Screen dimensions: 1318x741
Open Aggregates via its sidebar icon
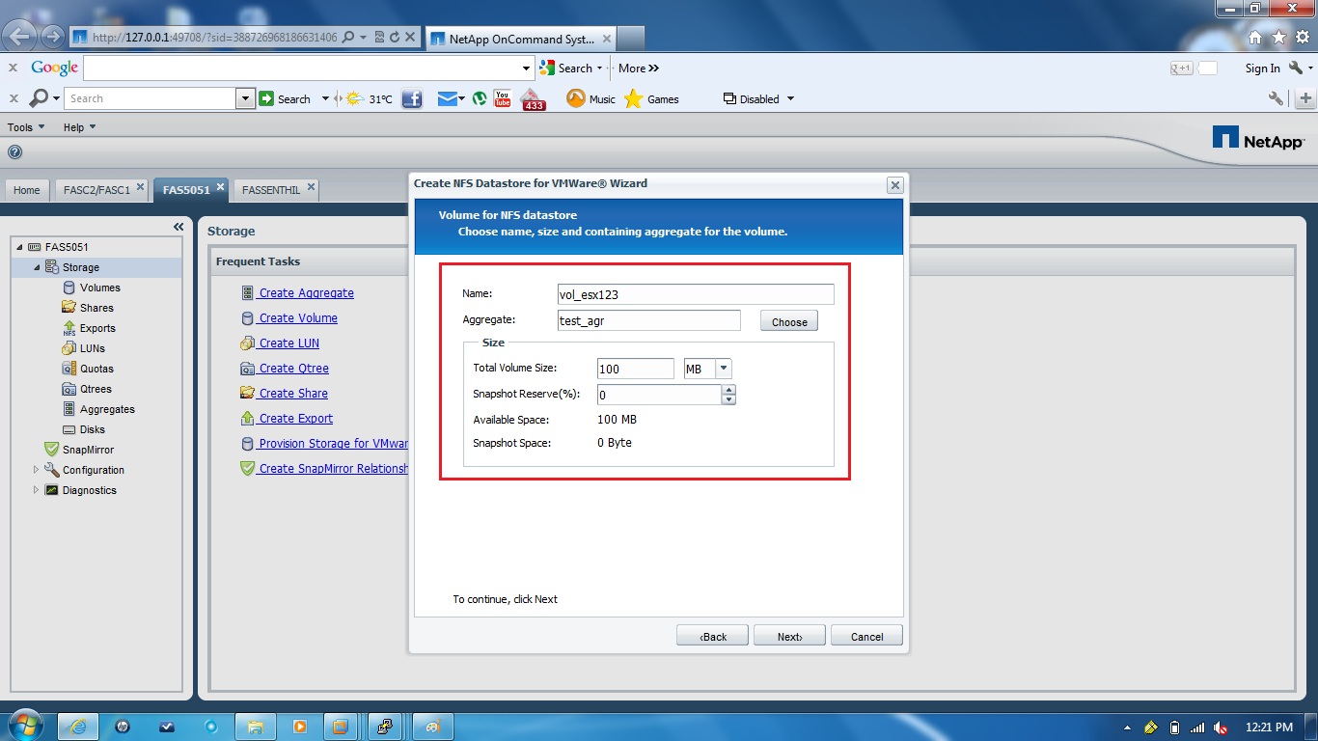(x=71, y=408)
